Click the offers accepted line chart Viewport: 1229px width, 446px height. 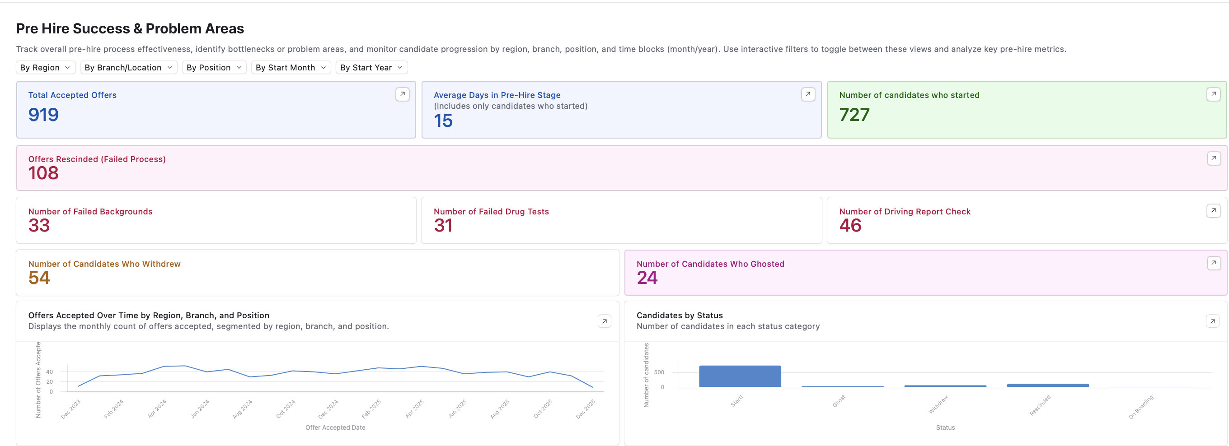point(335,376)
